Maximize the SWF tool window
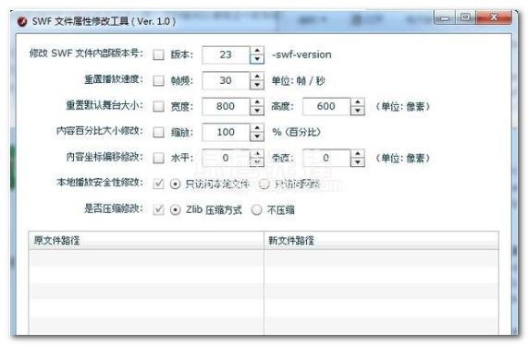This screenshot has width=528, height=345. coord(465,18)
